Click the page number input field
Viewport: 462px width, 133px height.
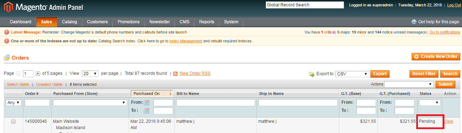pyautogui.click(x=28, y=74)
